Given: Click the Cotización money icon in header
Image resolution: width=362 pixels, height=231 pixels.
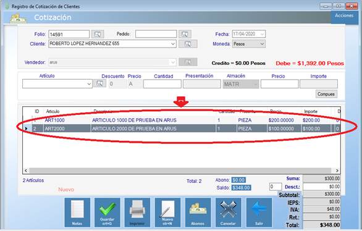Looking at the screenshot, I should pyautogui.click(x=19, y=19).
